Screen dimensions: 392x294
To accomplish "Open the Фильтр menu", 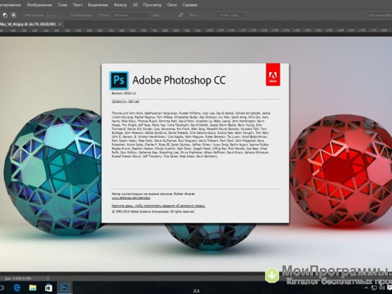I will click(x=120, y=5).
